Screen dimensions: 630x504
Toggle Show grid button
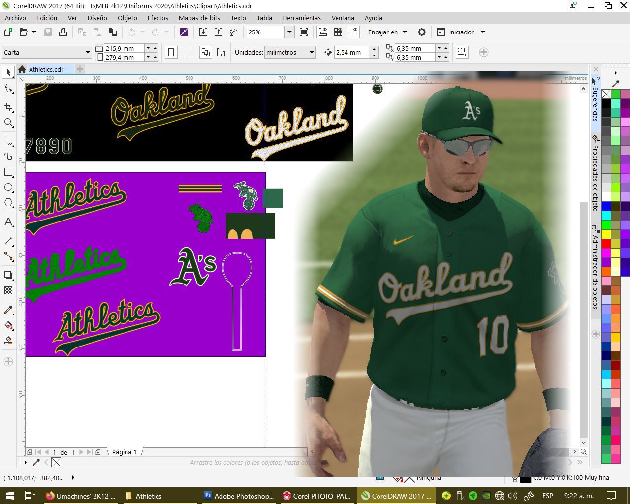[338, 32]
